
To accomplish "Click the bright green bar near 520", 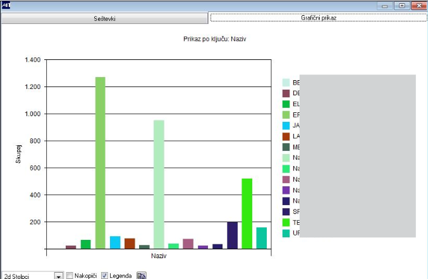I will click(247, 213).
